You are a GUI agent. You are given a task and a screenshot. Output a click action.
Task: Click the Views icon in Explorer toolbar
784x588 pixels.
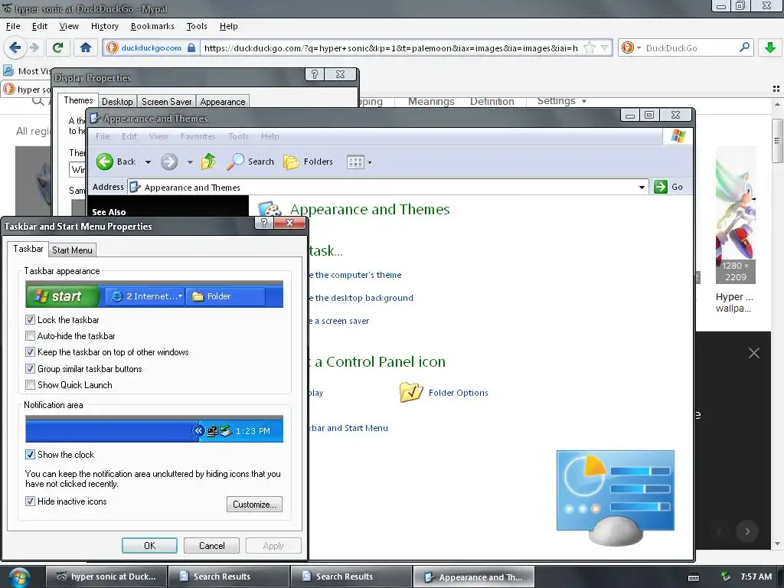click(x=355, y=162)
